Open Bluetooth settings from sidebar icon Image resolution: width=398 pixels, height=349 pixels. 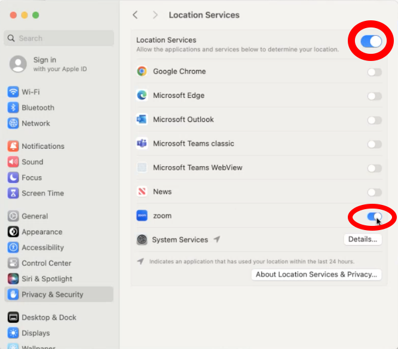(x=13, y=108)
